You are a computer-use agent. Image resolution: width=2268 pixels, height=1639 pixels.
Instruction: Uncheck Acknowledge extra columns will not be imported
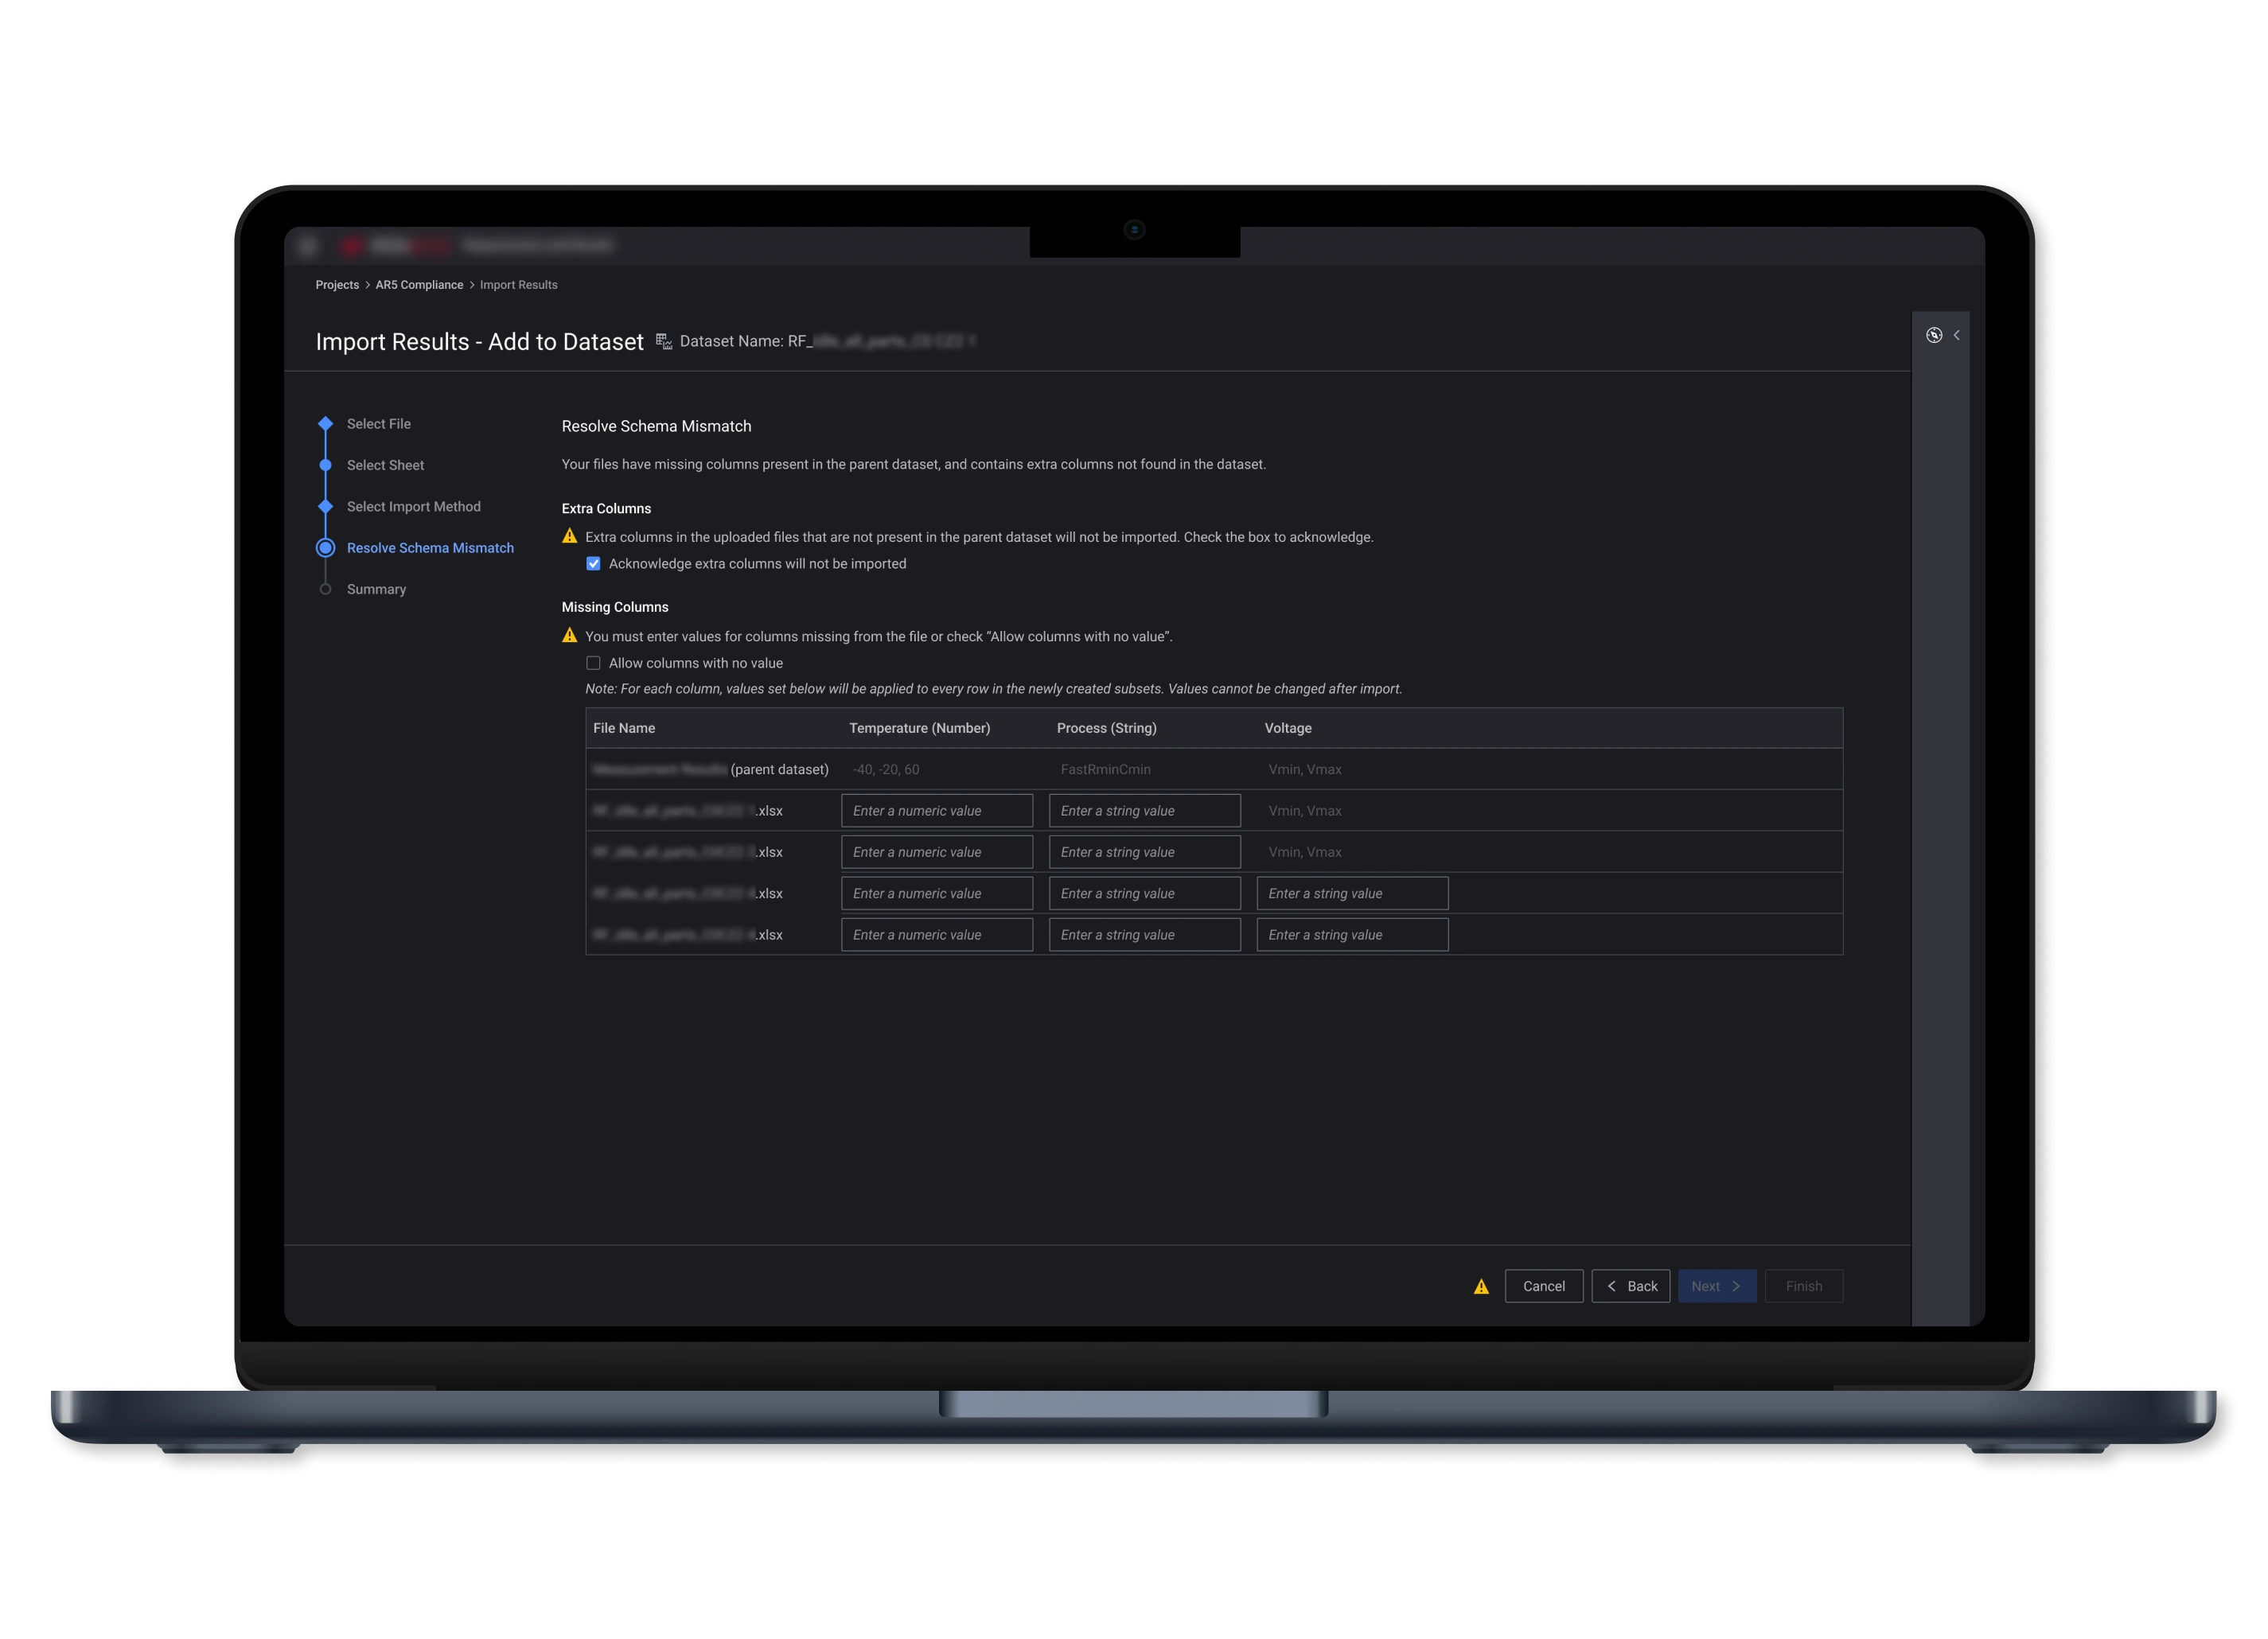click(x=593, y=564)
